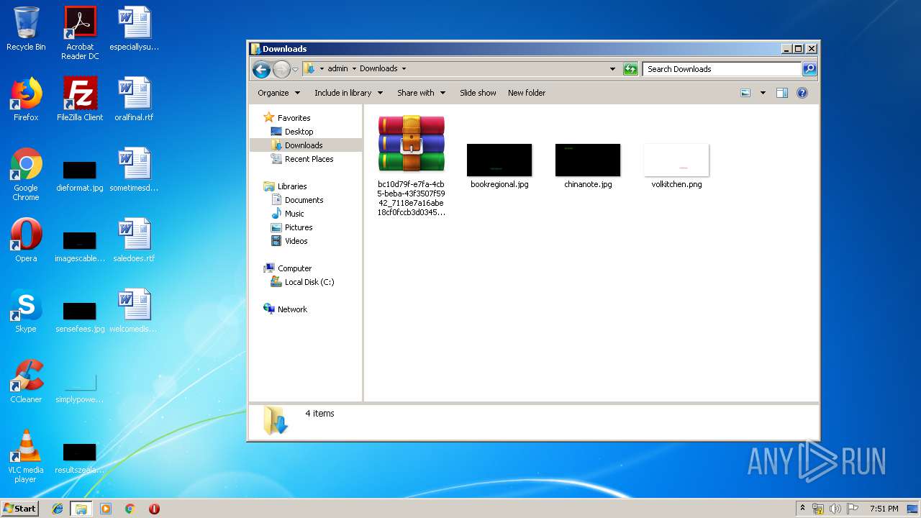Change your view icon in toolbar

[745, 93]
